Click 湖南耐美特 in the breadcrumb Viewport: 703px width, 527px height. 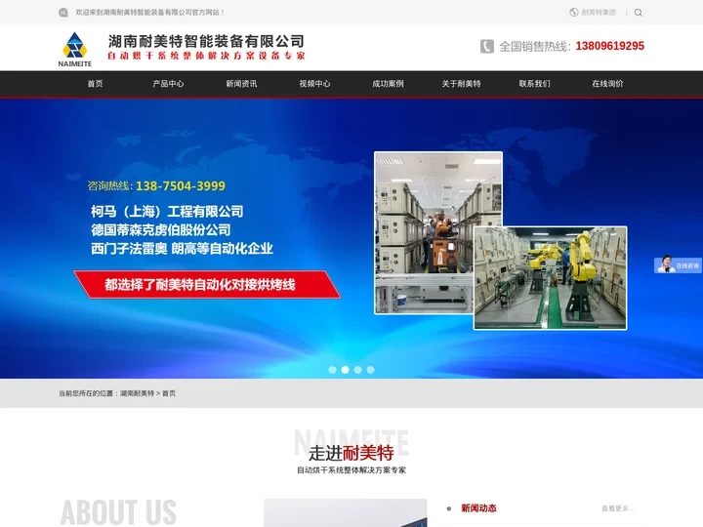pyautogui.click(x=137, y=393)
